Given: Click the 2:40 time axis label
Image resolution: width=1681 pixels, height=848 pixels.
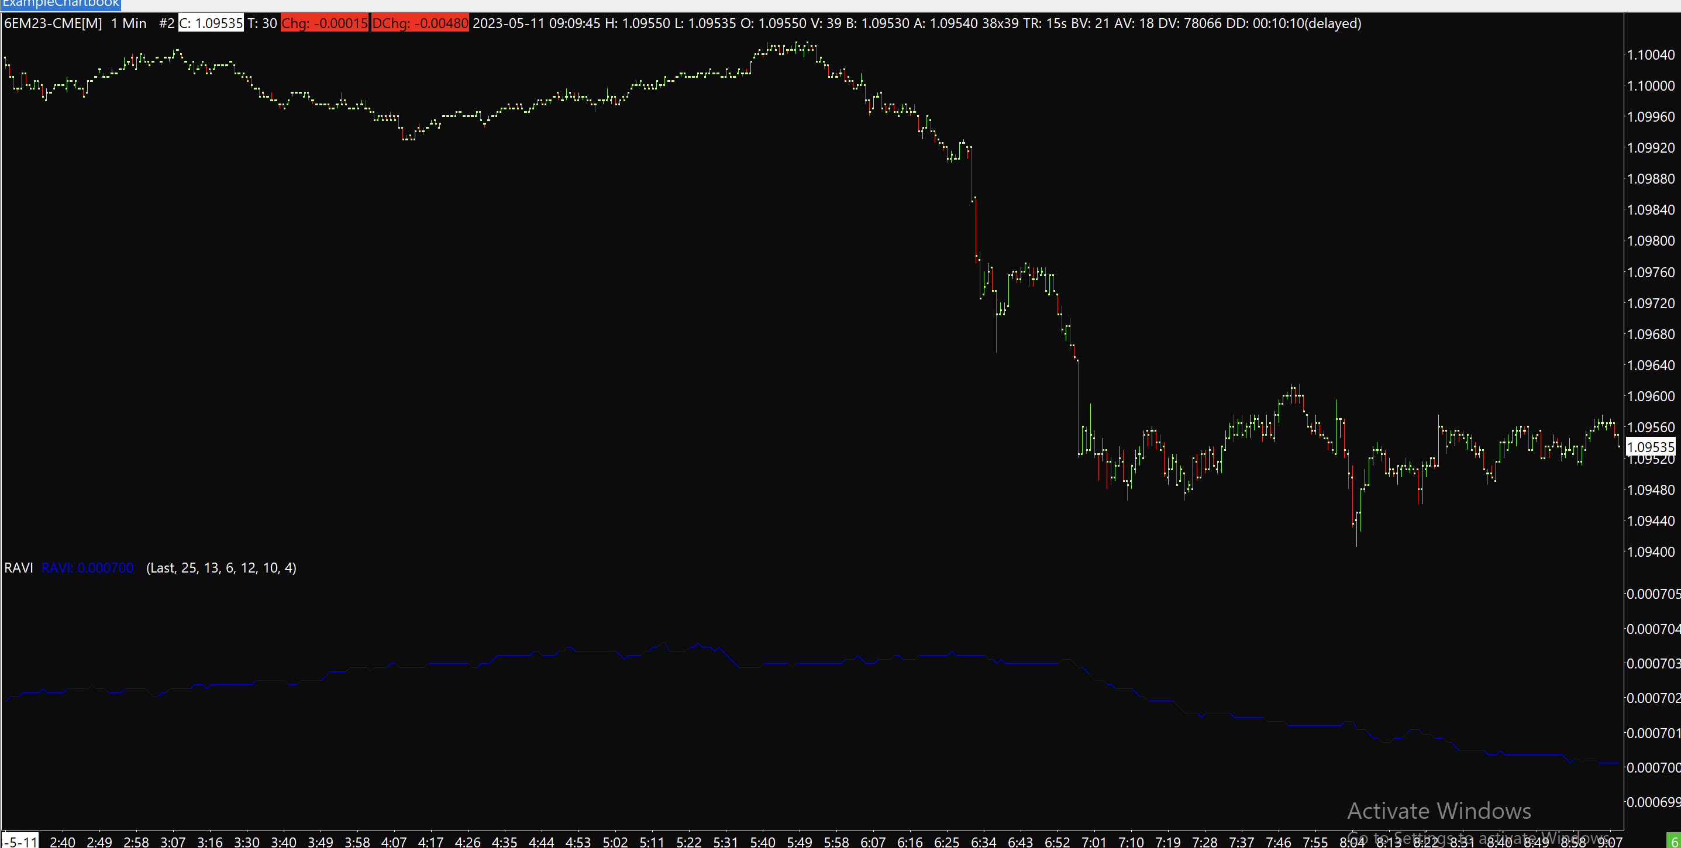Looking at the screenshot, I should click(62, 842).
